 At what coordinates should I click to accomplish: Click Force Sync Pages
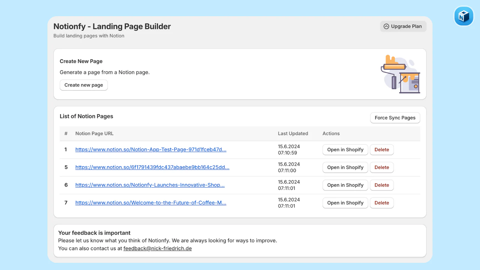pyautogui.click(x=395, y=118)
